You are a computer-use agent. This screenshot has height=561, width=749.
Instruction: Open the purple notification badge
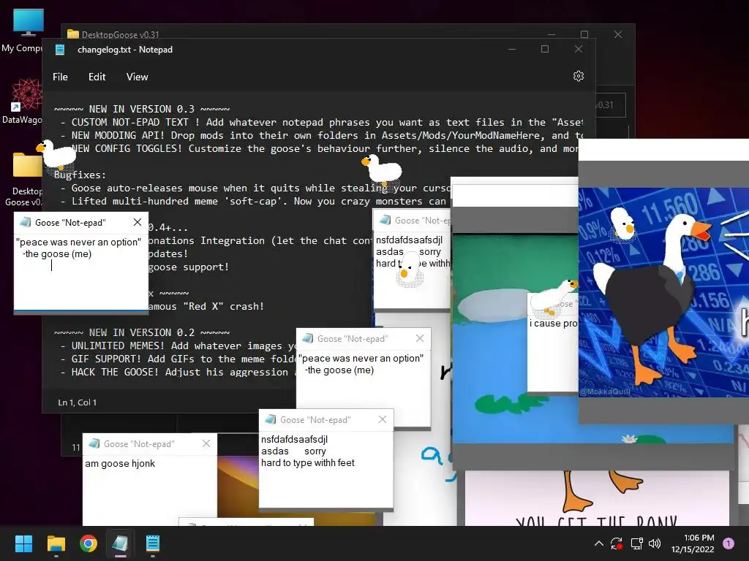[x=729, y=543]
